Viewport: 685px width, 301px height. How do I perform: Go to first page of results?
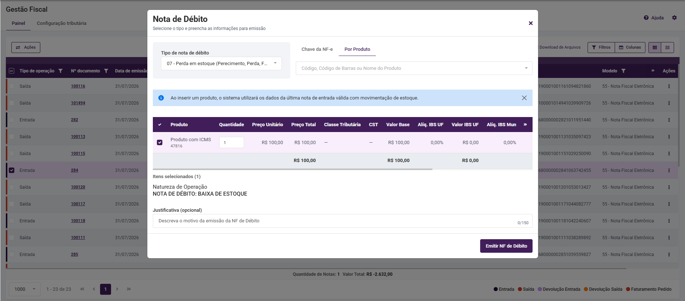coord(82,289)
